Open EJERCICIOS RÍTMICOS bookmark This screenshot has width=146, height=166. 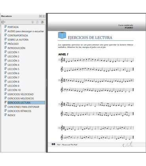click(x=19, y=111)
